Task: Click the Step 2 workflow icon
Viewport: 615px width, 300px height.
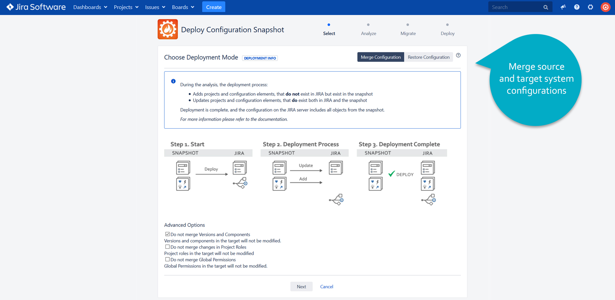Action: point(336,199)
